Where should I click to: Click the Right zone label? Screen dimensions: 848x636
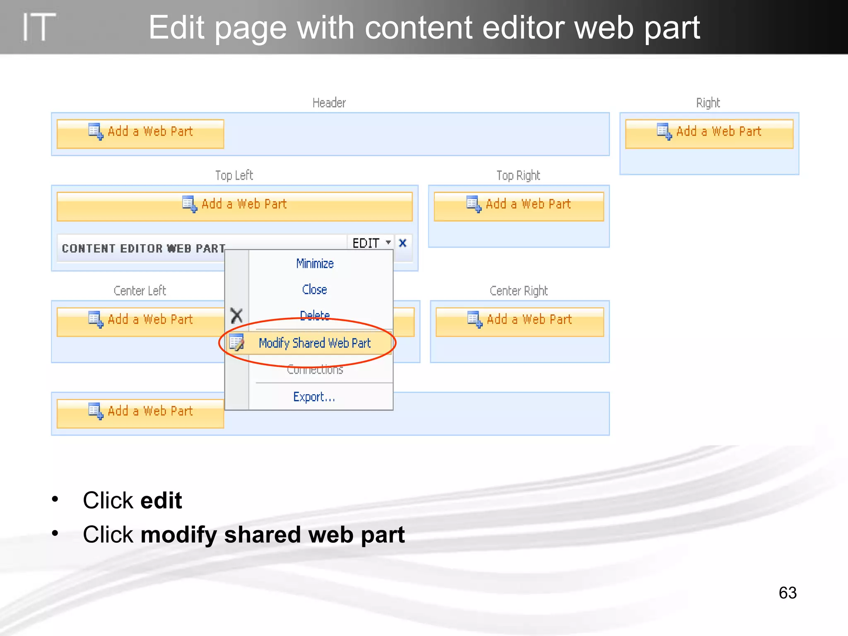coord(708,103)
